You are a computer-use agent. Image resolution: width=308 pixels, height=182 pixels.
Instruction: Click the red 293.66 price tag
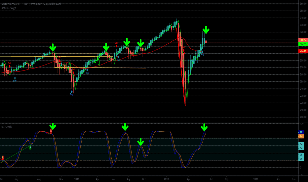[303, 51]
